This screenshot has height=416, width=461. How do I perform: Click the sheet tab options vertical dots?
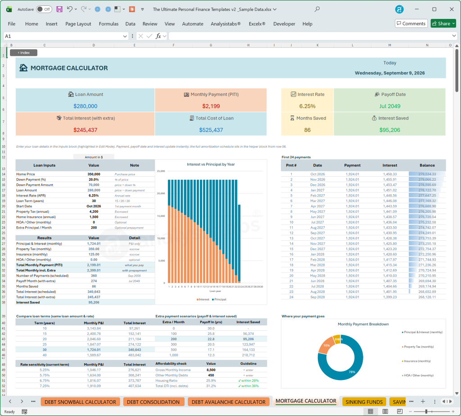pyautogui.click(x=434, y=402)
